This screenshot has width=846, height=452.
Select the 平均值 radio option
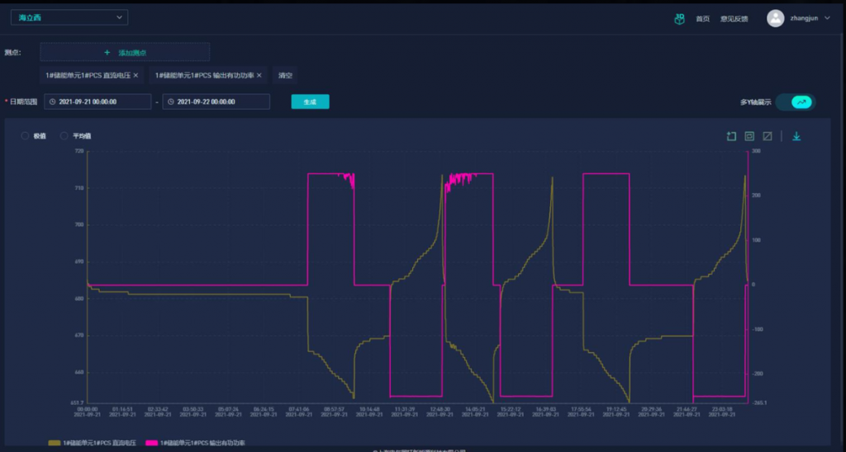(x=64, y=135)
